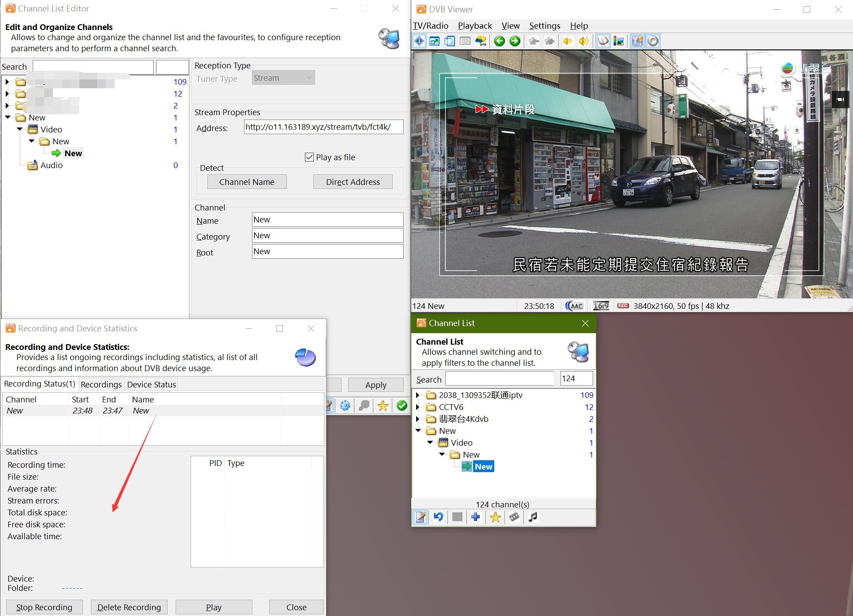Click the film strip video filter icon
Viewport: 853px width, 616px height.
click(x=514, y=517)
